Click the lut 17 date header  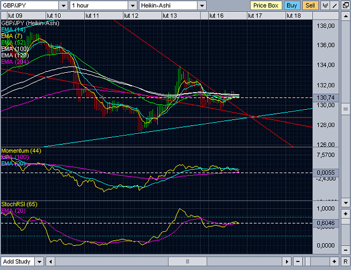(255, 16)
